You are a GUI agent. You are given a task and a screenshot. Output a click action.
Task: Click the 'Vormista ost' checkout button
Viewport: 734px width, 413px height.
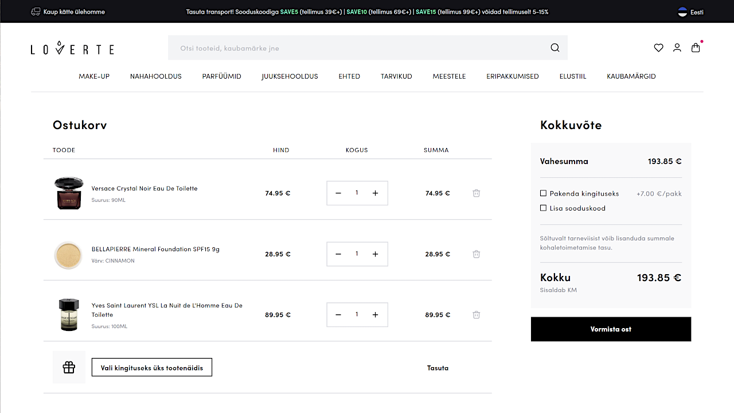coord(611,329)
